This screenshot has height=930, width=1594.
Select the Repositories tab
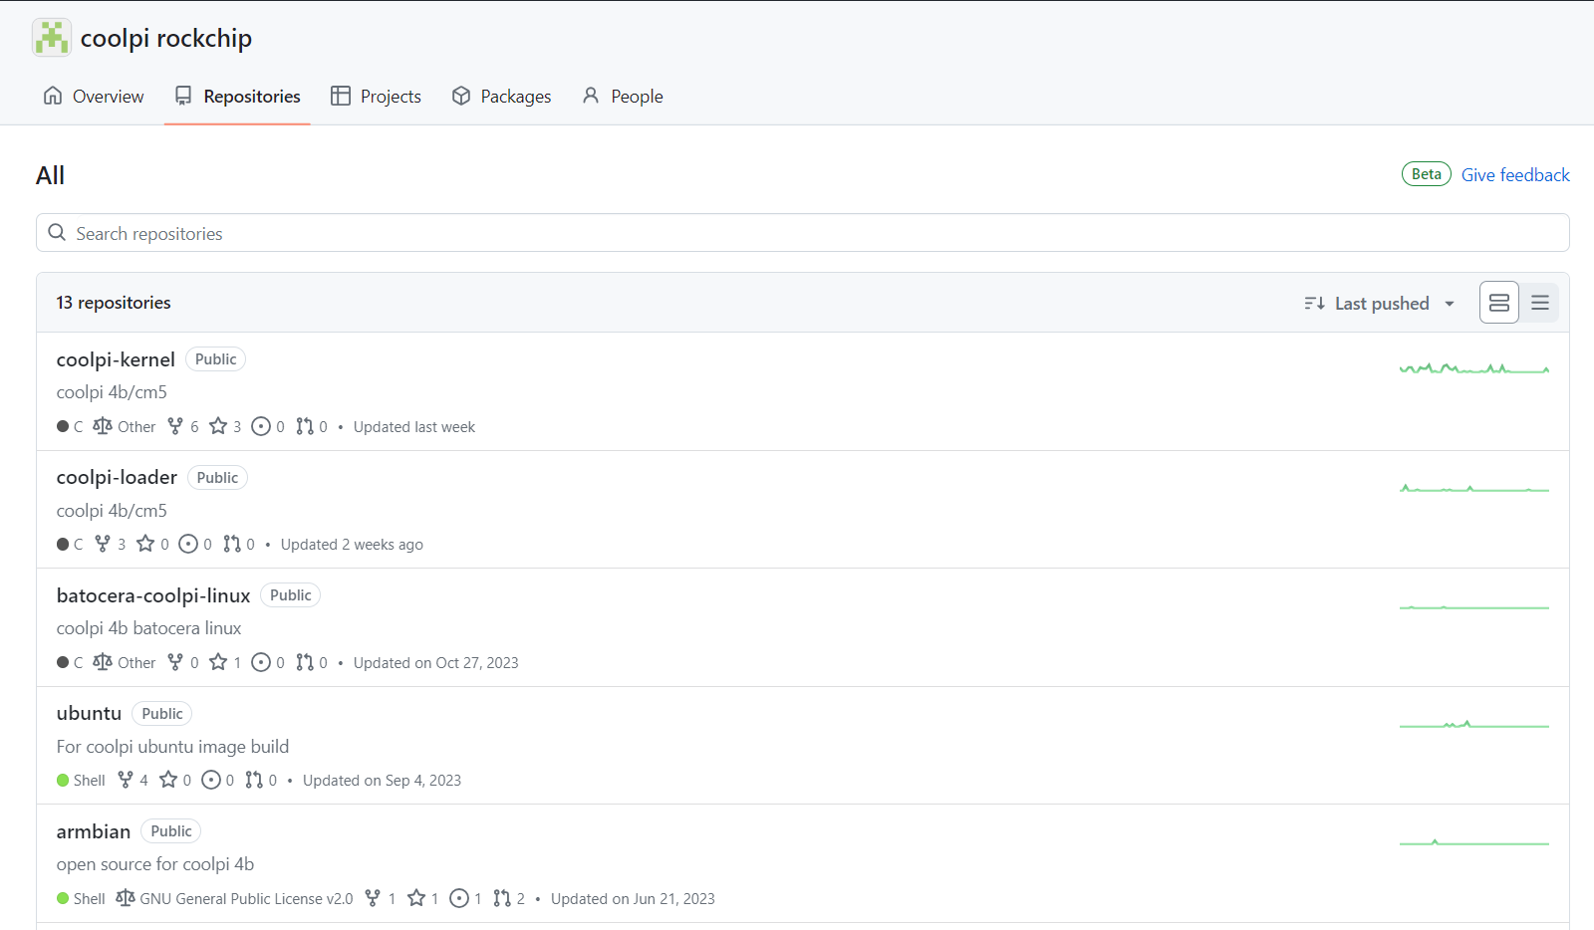[237, 97]
